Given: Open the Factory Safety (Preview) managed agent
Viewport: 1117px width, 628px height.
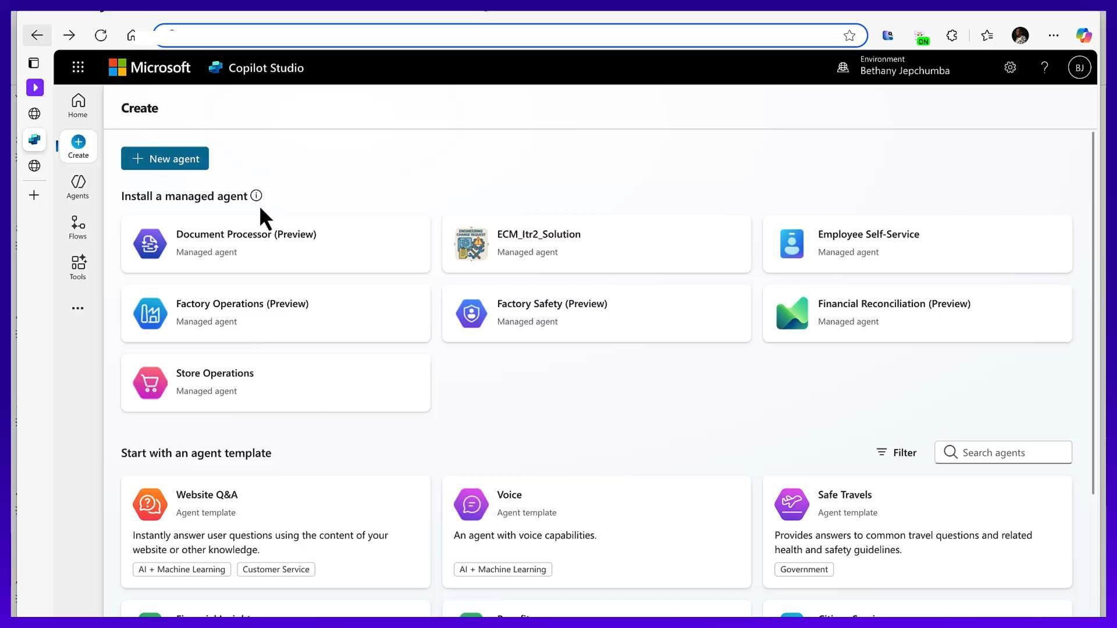Looking at the screenshot, I should [596, 313].
